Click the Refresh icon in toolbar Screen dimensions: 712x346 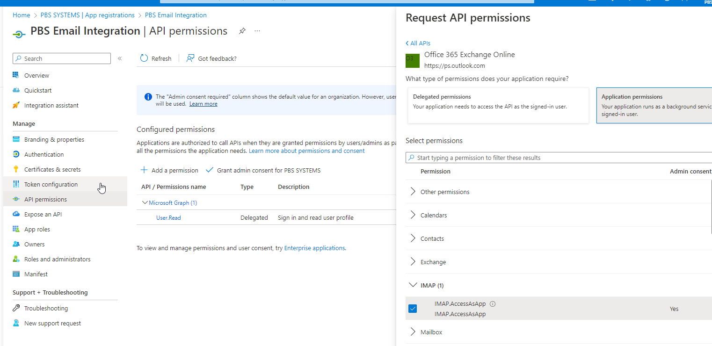[x=145, y=58]
